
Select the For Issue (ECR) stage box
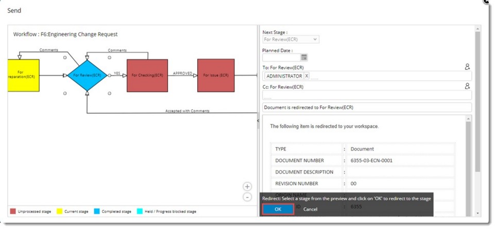coord(216,75)
